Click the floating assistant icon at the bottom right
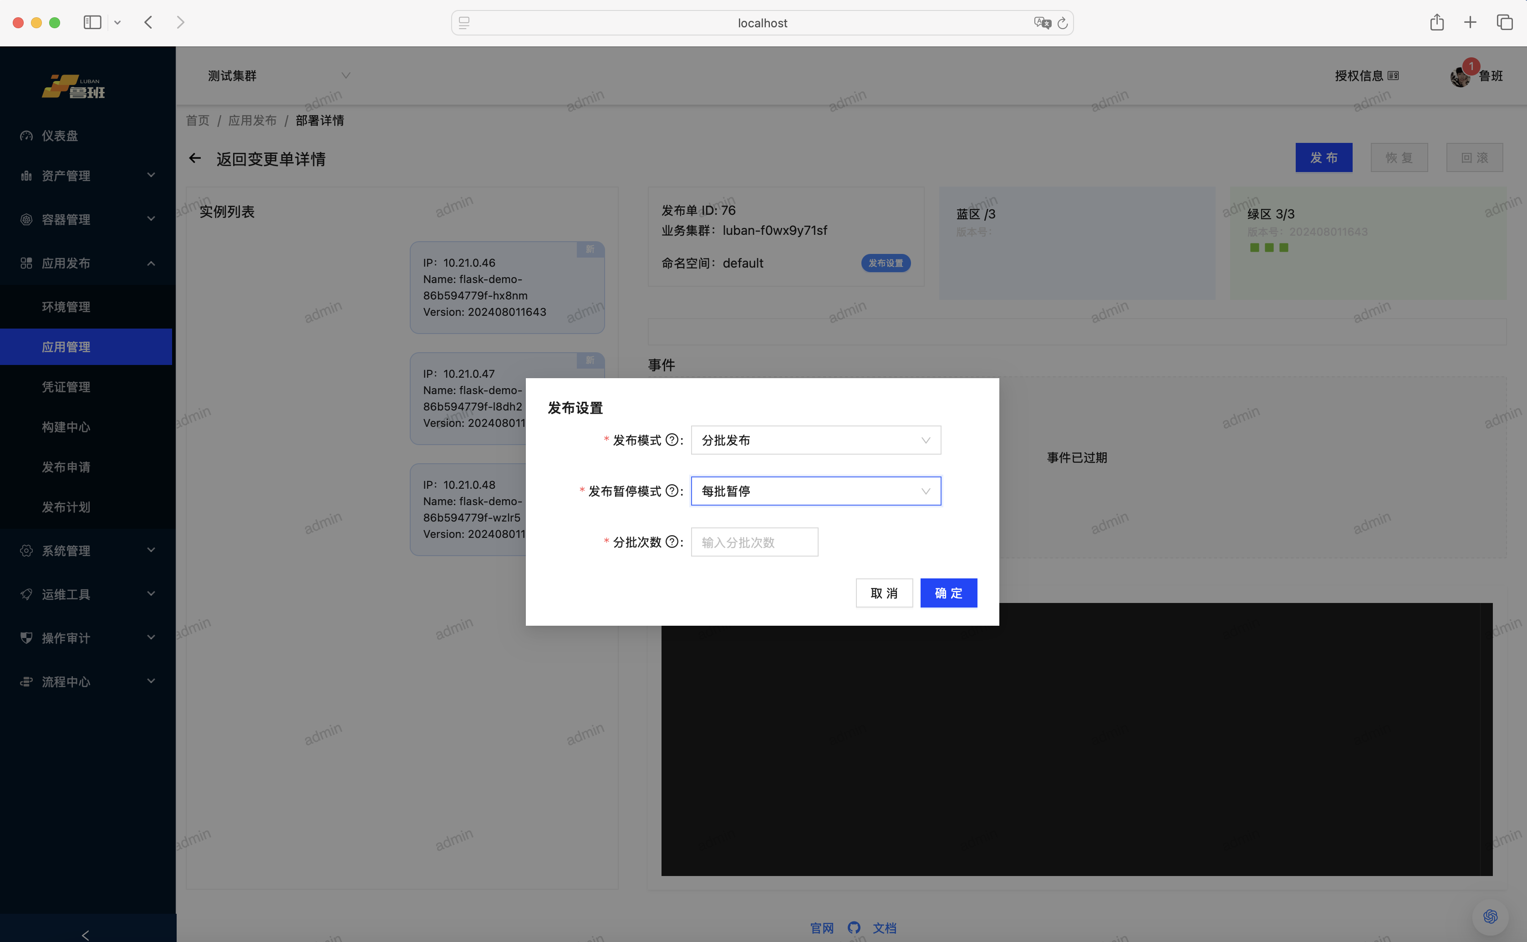Screen dimensions: 1527x942 [1490, 916]
